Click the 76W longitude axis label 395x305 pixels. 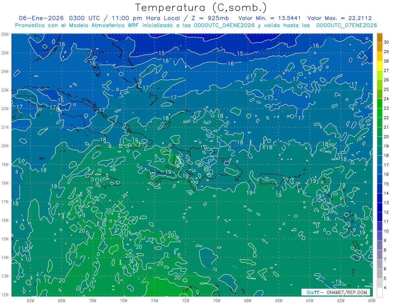coord(124,300)
